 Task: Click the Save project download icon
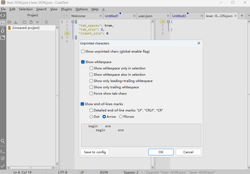[16, 22]
